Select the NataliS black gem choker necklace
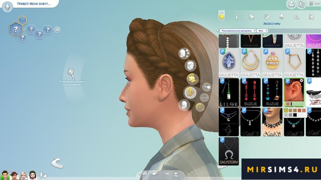 [x=272, y=122]
